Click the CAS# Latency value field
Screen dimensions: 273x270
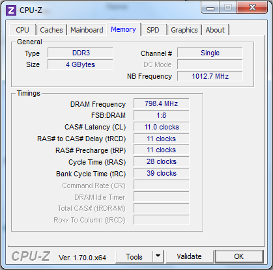pyautogui.click(x=162, y=127)
